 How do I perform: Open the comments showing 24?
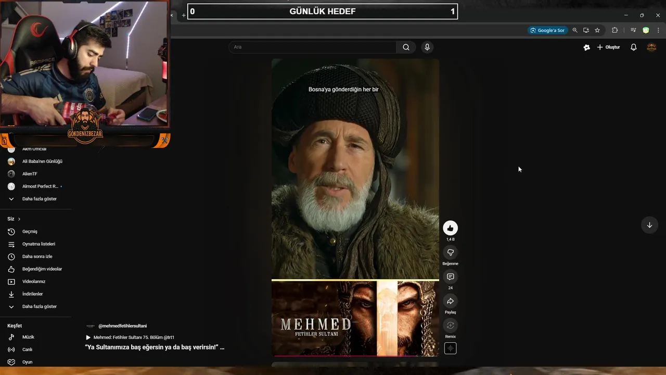pyautogui.click(x=450, y=277)
